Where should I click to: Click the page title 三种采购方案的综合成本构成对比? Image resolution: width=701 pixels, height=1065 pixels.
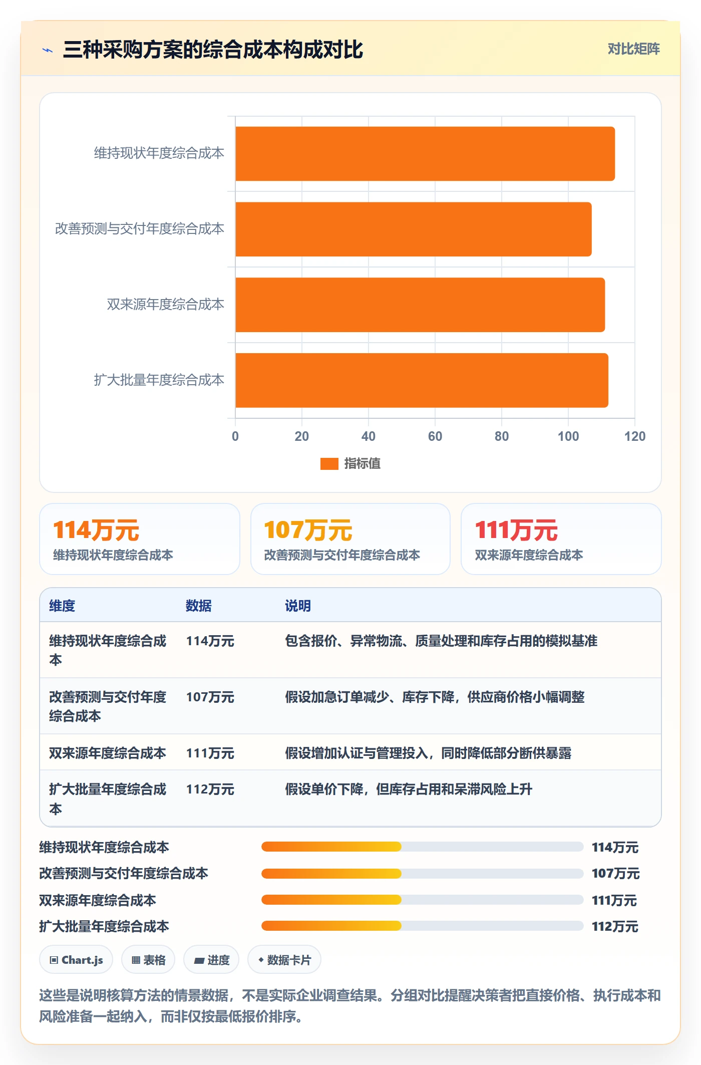[213, 50]
